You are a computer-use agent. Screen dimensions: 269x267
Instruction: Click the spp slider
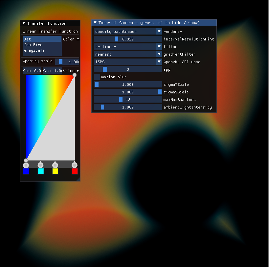click(x=128, y=69)
